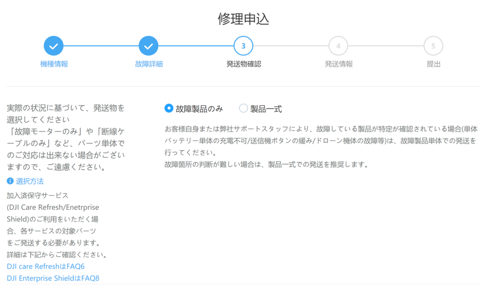Go to the 機種情報 step label
This screenshot has height=289, width=491.
[x=54, y=64]
